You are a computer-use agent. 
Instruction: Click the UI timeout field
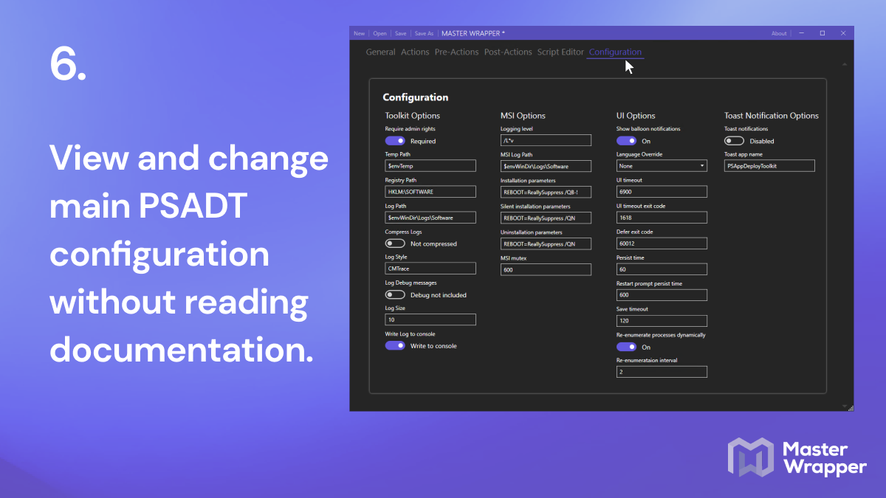tap(662, 192)
